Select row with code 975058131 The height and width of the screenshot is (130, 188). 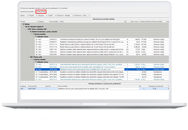click(102, 42)
